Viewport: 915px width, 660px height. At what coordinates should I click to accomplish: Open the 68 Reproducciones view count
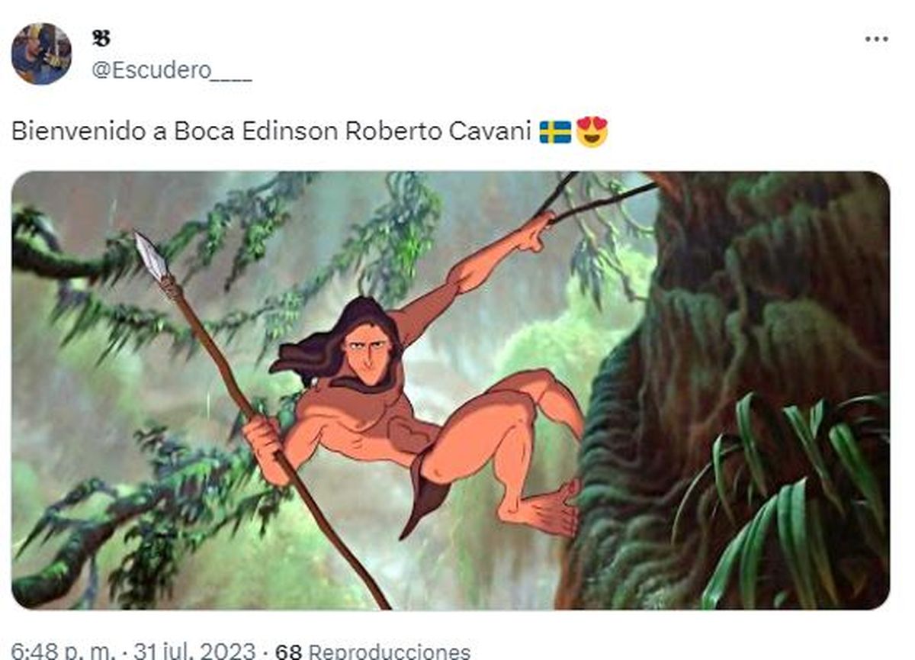pyautogui.click(x=372, y=652)
